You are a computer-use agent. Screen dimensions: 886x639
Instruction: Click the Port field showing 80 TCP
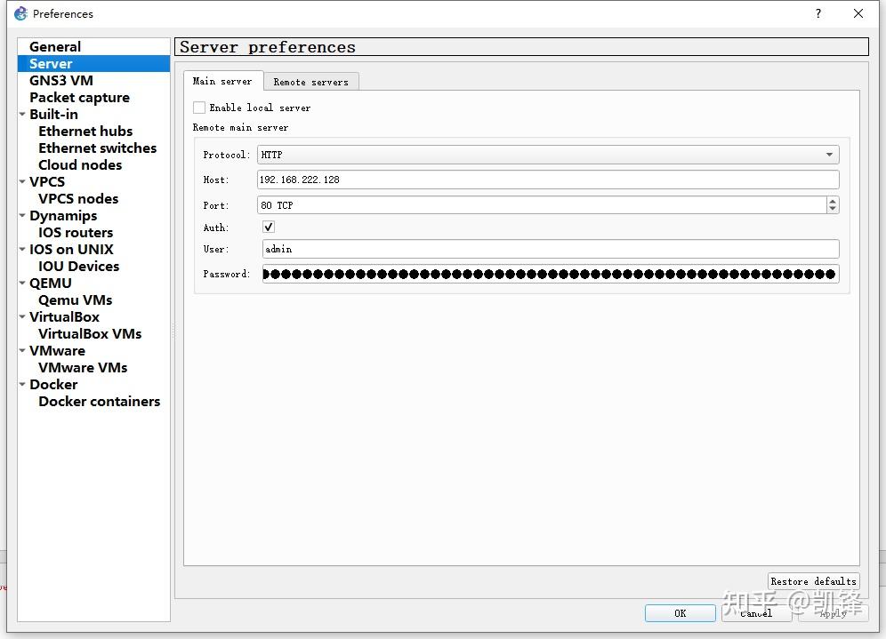[x=542, y=205]
